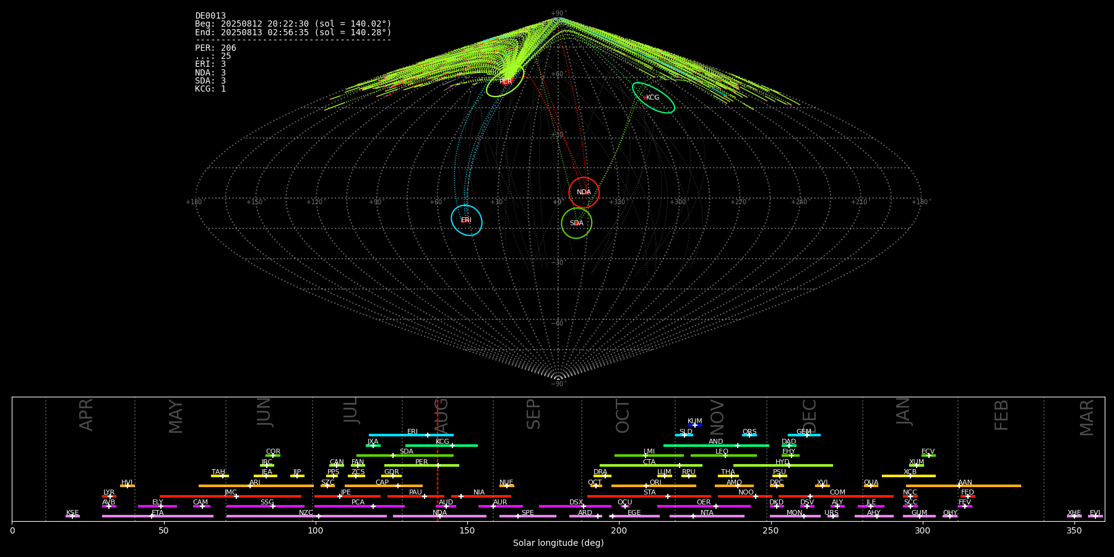Click the cyan ERI radiant circle

point(466,220)
